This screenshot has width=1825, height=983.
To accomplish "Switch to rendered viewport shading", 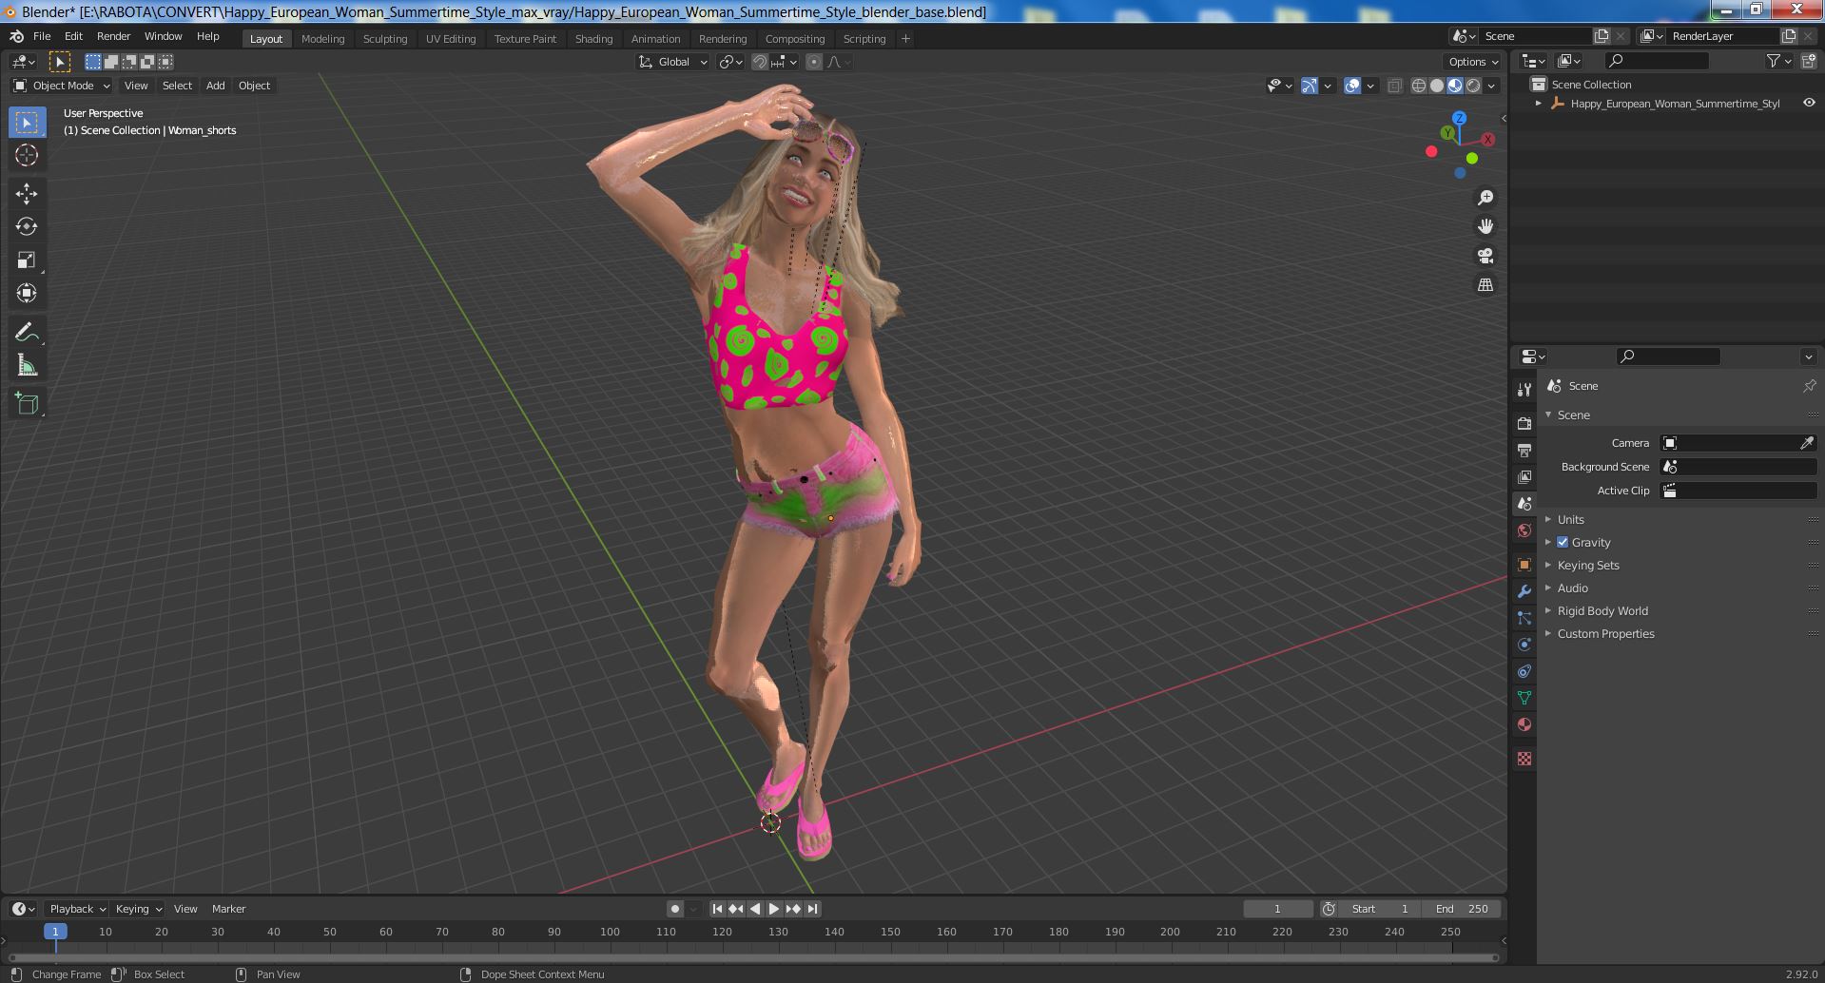I will click(x=1473, y=86).
